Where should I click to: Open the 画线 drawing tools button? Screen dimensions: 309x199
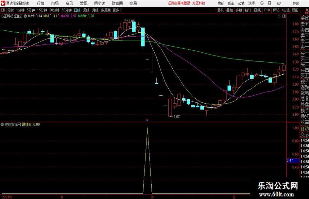pos(257,10)
